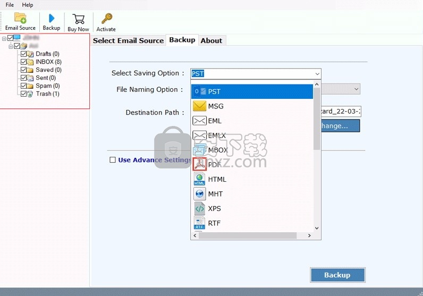
Task: Uncheck the Trash (1) checkbox
Action: click(x=23, y=94)
